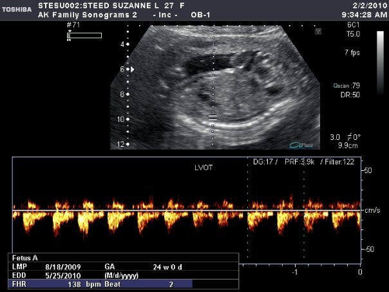Click the 6C1 transducer label
The height and width of the screenshot is (292, 389).
pos(354,25)
